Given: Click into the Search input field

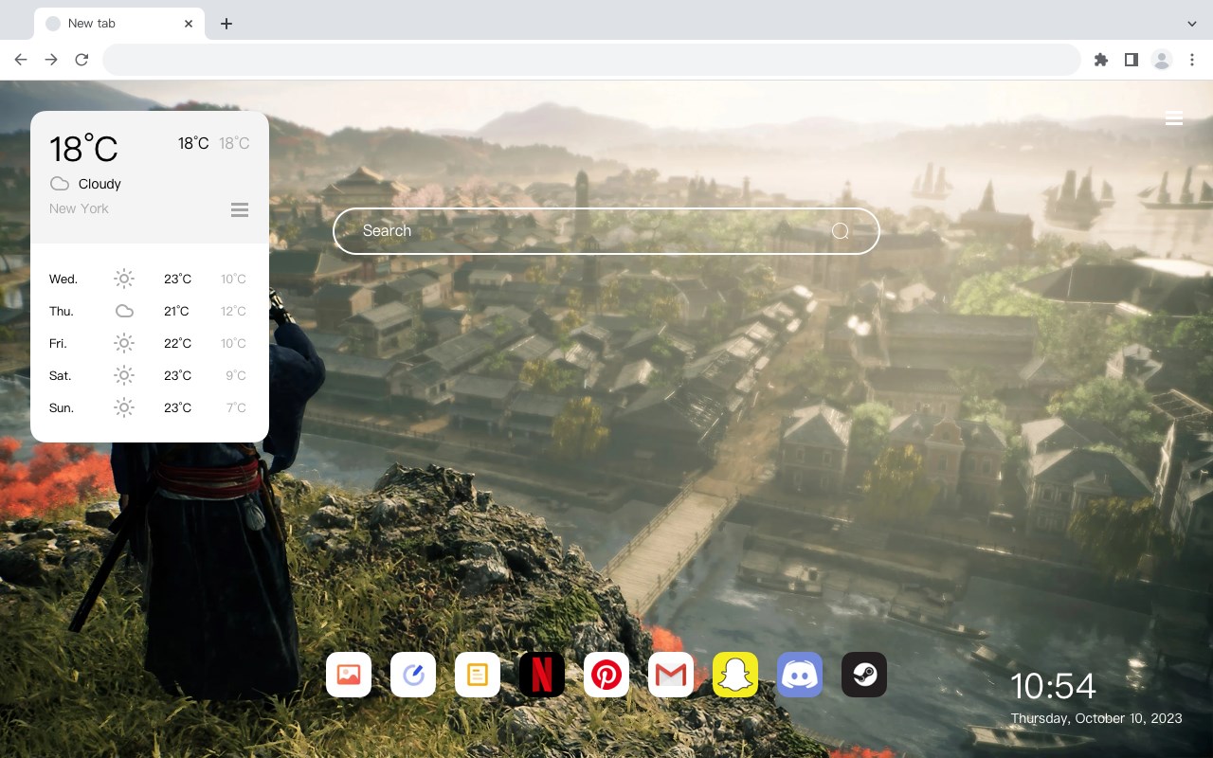Looking at the screenshot, I should [606, 231].
